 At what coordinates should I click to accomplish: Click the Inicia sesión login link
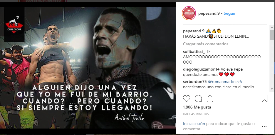click(194, 124)
